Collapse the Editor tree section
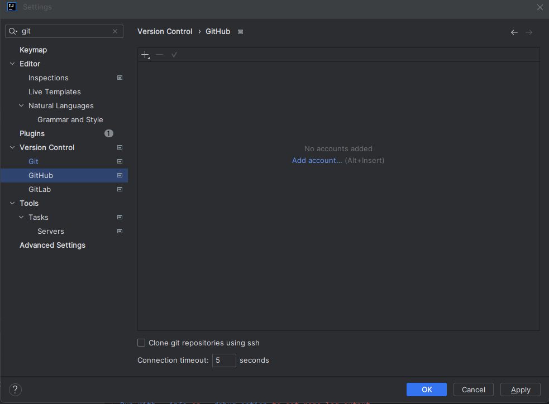549x404 pixels. pyautogui.click(x=12, y=64)
